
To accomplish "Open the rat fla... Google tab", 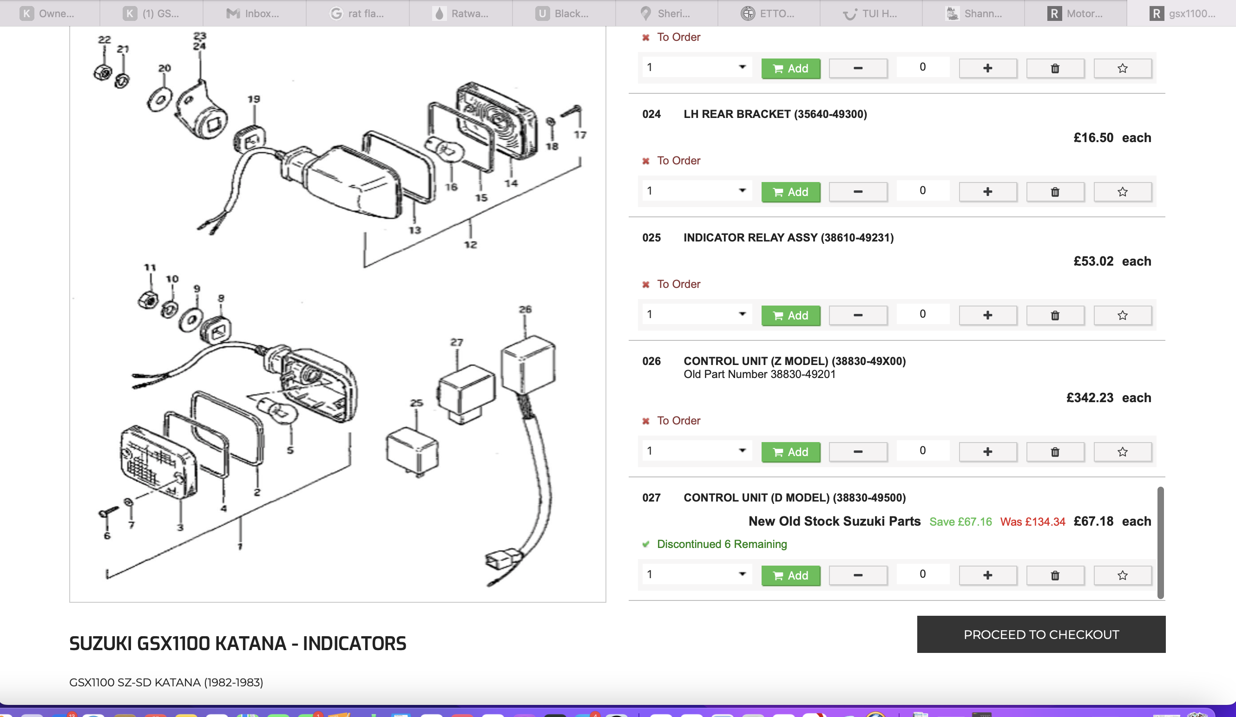I will [358, 13].
